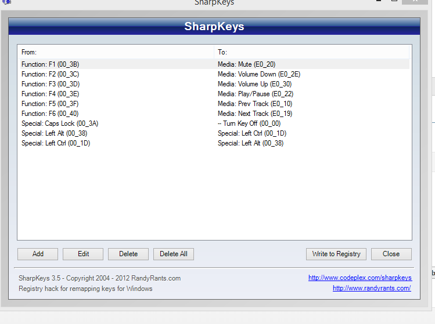
Task: Click the SharpKeys app icon in title bar
Action: (6, 2)
